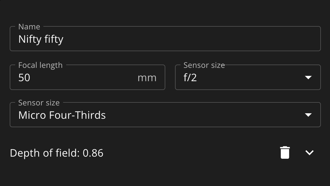Click the 0.86 depth of field value
Image resolution: width=330 pixels, height=186 pixels.
coord(93,153)
